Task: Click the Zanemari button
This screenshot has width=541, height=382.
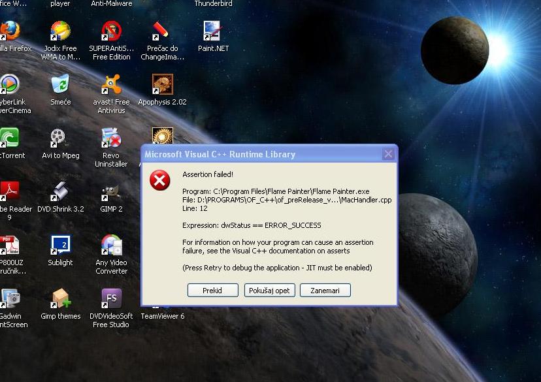Action: point(325,291)
